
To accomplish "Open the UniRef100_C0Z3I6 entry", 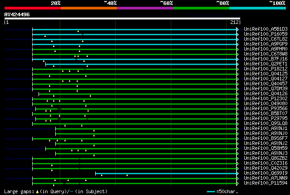I will point(266,163).
